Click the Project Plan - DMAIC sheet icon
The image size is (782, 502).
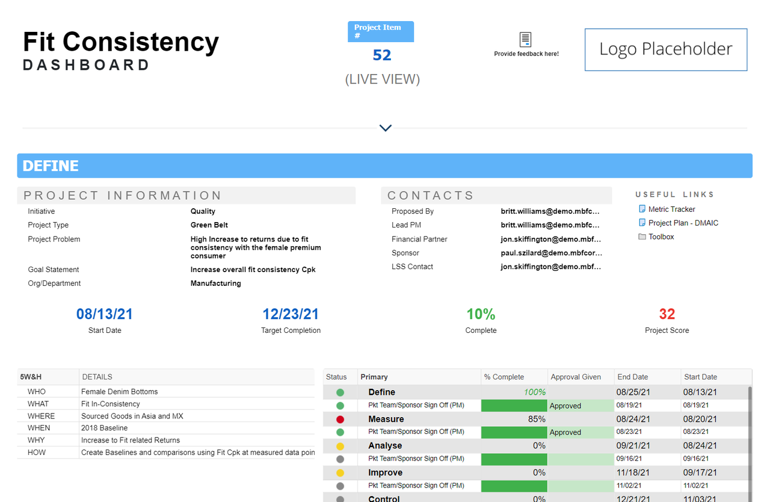click(x=642, y=223)
